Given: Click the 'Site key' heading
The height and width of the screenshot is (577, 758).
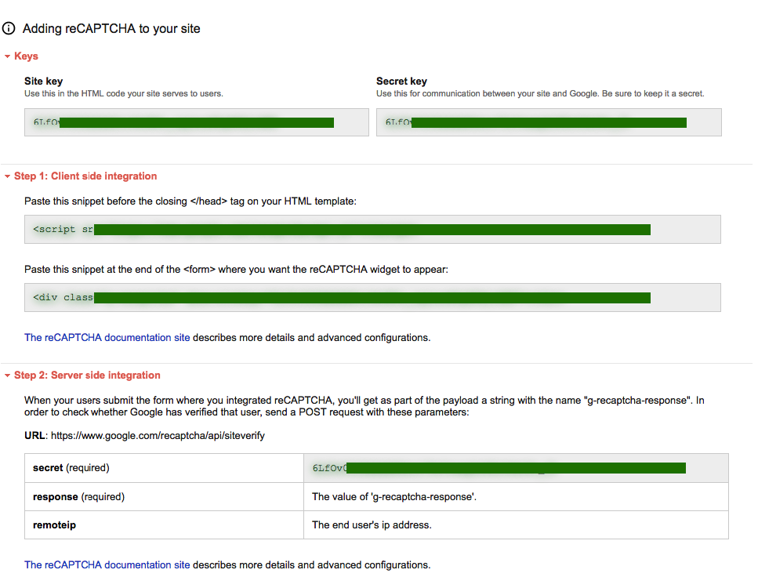Looking at the screenshot, I should pos(44,82).
